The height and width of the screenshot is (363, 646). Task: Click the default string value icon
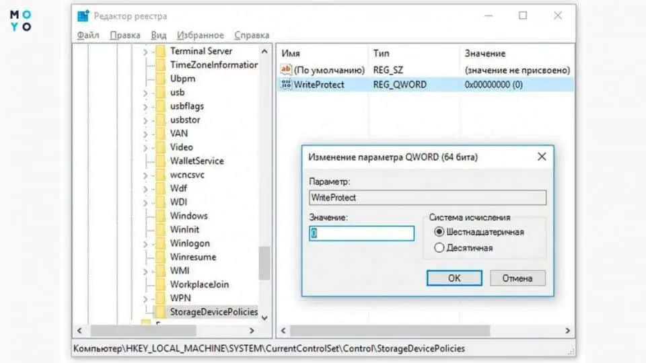[286, 70]
